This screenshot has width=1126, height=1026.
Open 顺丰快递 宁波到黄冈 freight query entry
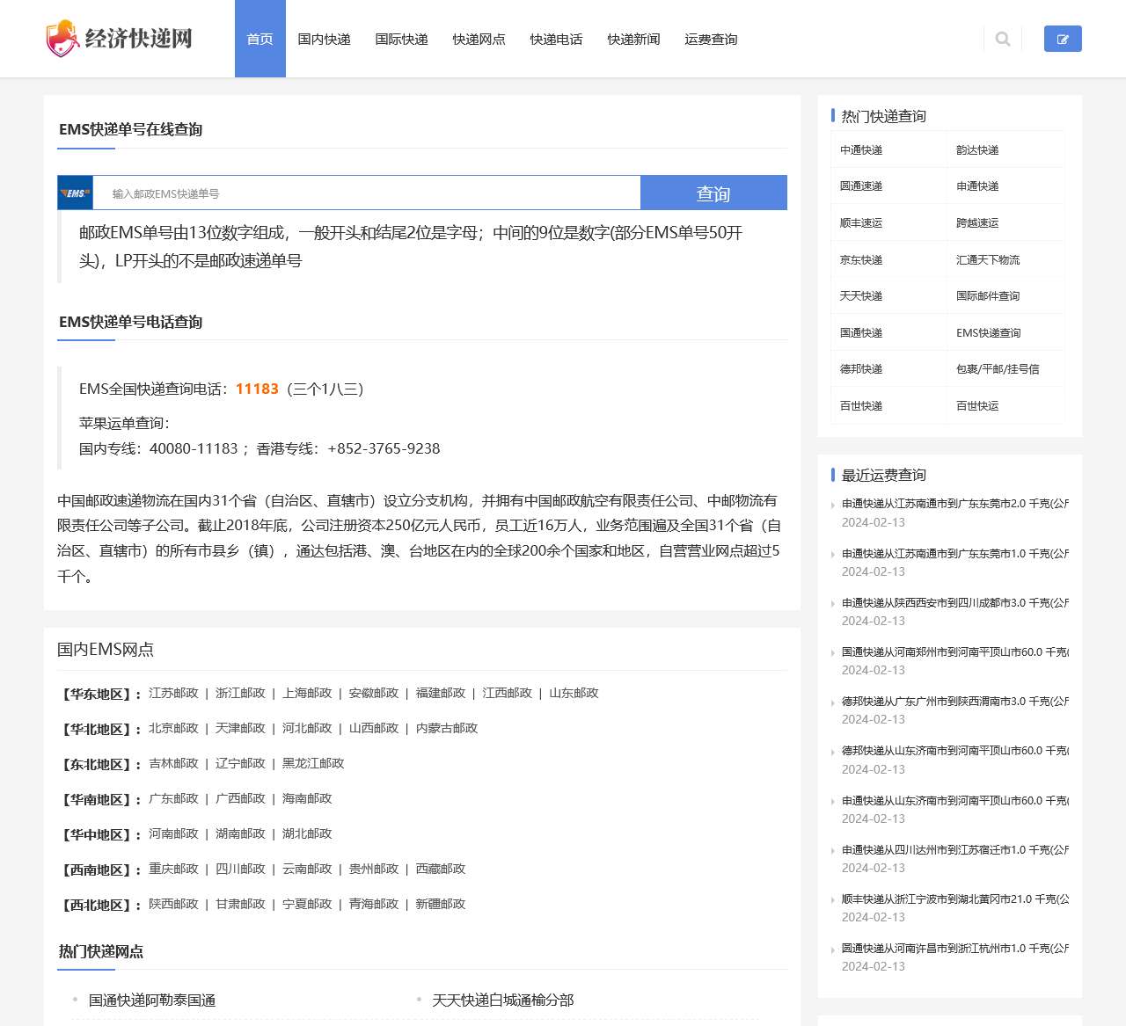point(954,899)
